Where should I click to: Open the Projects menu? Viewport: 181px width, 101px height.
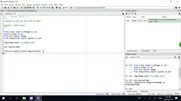44,5
